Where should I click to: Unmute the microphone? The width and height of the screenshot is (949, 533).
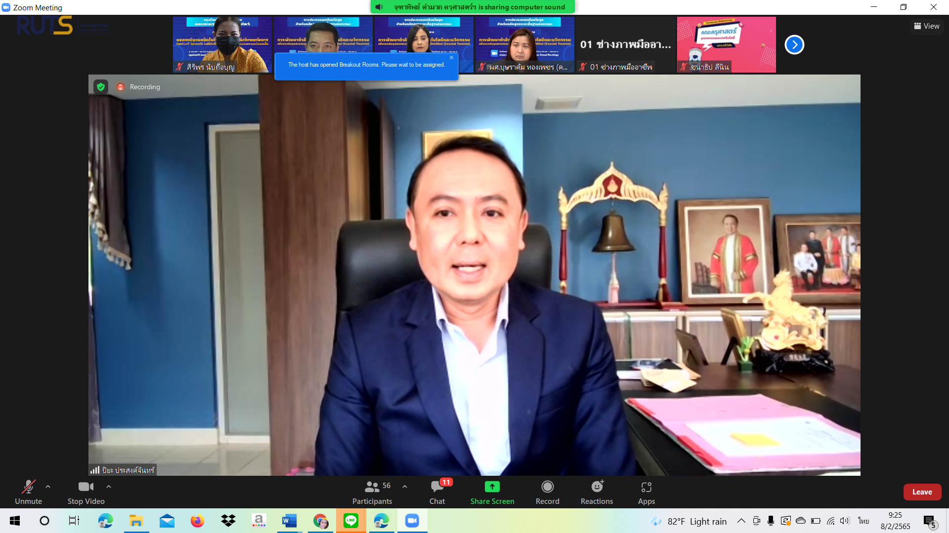click(28, 493)
